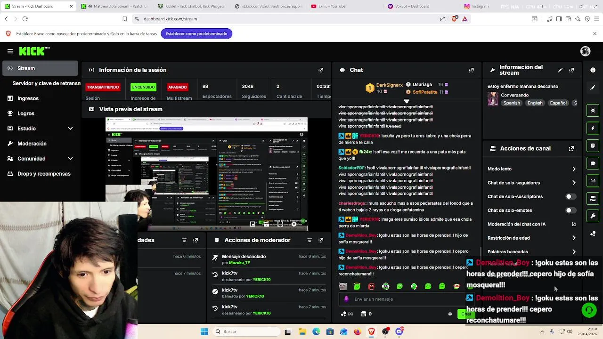Open Moderación in the sidebar
This screenshot has height=339, width=603.
(32, 144)
